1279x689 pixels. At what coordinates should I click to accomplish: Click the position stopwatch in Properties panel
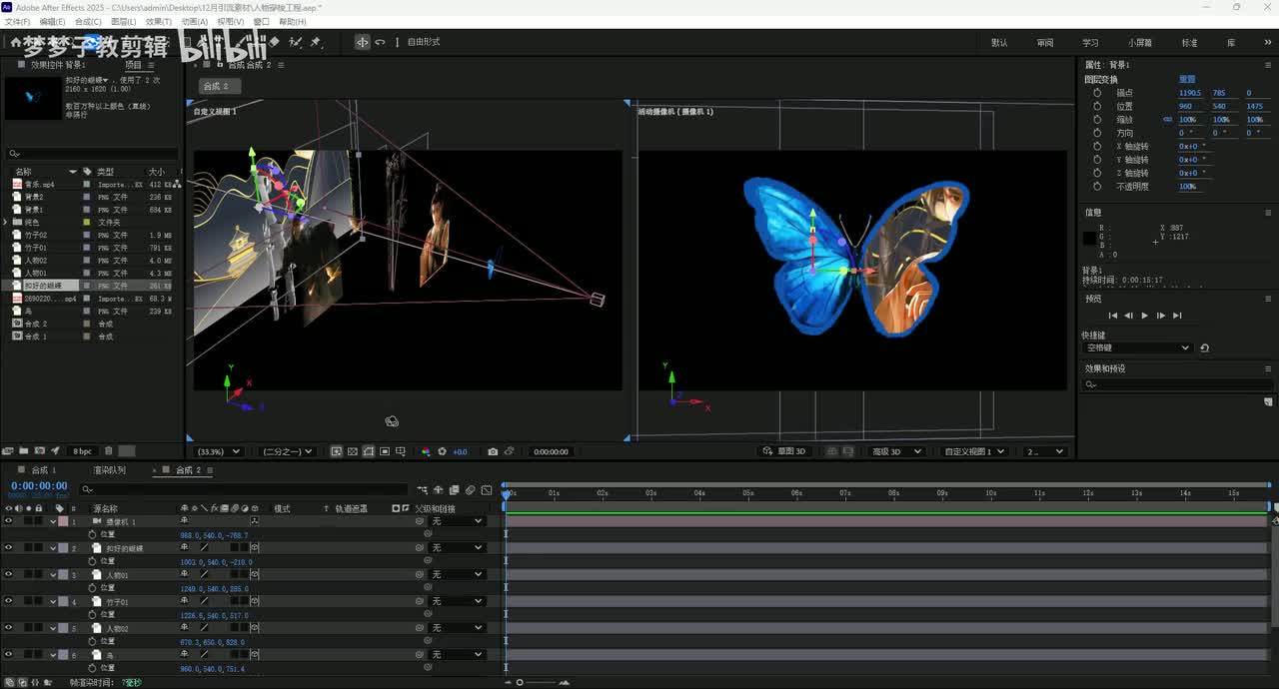pyautogui.click(x=1097, y=106)
